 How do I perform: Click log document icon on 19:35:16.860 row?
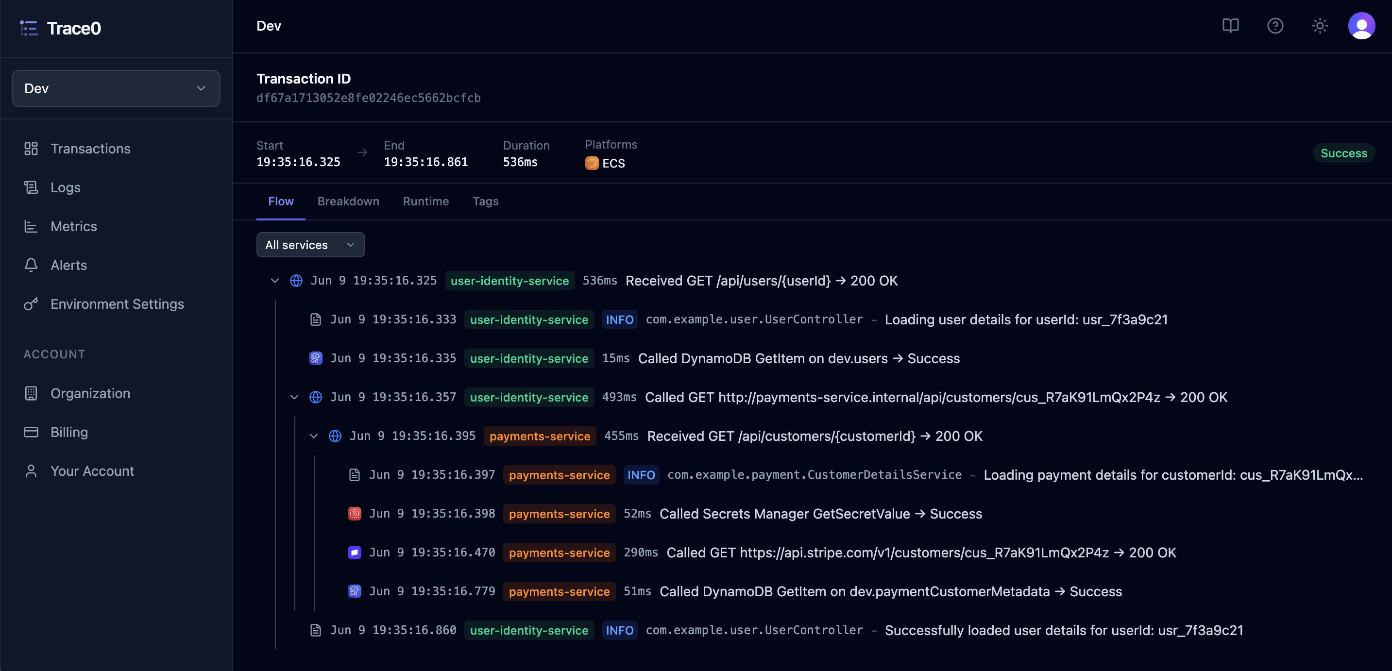(316, 631)
